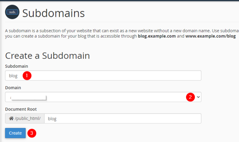Click the Subdomain field label

pyautogui.click(x=16, y=66)
